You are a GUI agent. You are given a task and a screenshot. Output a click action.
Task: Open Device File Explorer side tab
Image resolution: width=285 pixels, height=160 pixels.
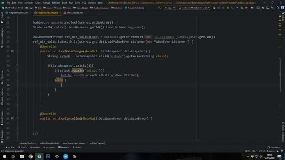[x=283, y=132]
